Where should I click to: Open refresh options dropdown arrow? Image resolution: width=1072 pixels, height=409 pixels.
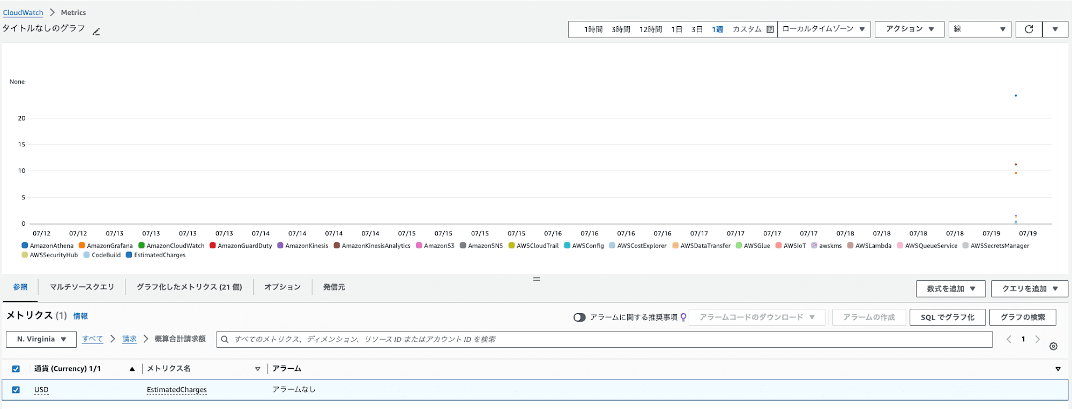(1055, 29)
